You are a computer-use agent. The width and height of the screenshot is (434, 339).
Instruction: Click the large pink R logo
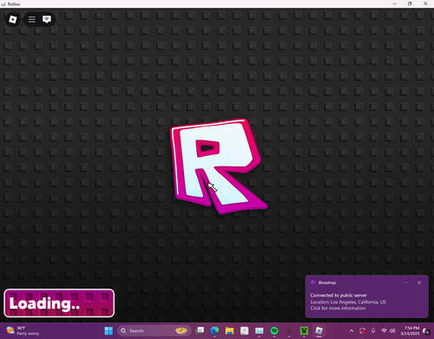219,166
